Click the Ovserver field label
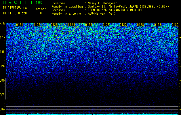Viewport: 181px width, 115px height. pyautogui.click(x=58, y=3)
